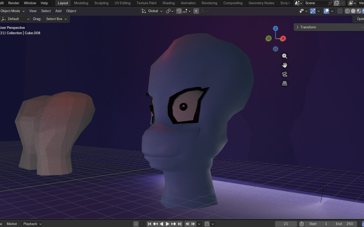Image resolution: width=364 pixels, height=227 pixels.
Task: Click the current frame field showing 21
Action: point(286,224)
